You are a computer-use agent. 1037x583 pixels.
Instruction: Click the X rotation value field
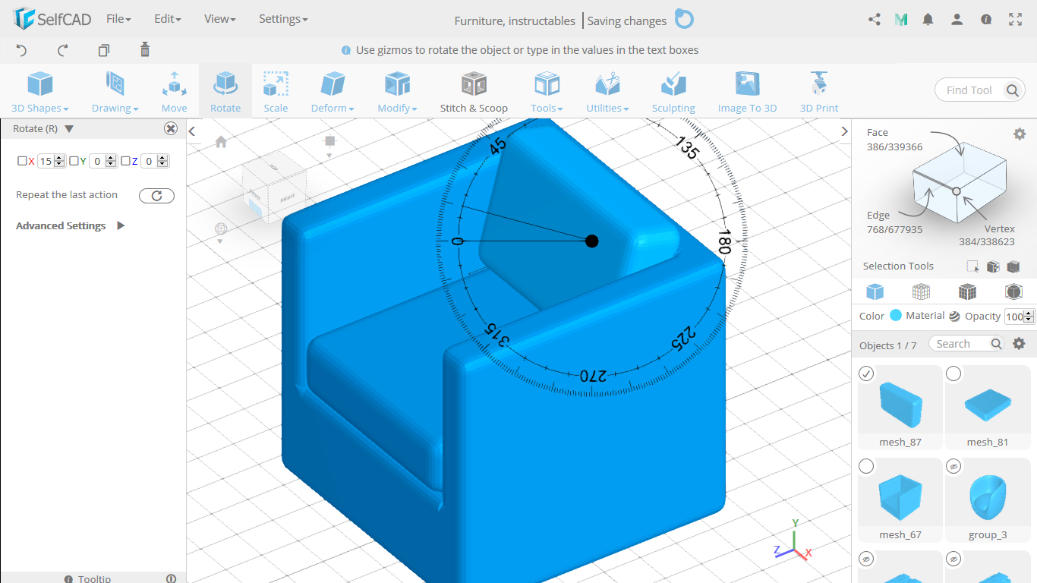[46, 161]
